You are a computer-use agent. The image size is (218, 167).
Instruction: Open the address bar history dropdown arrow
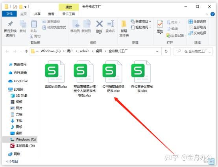pyautogui.click(x=157, y=51)
